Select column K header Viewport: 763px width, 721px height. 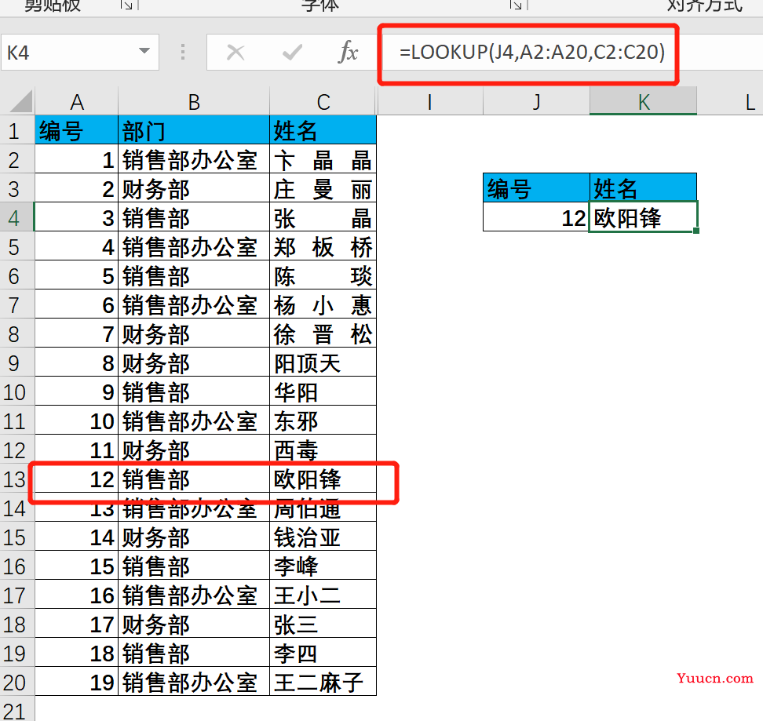click(644, 102)
